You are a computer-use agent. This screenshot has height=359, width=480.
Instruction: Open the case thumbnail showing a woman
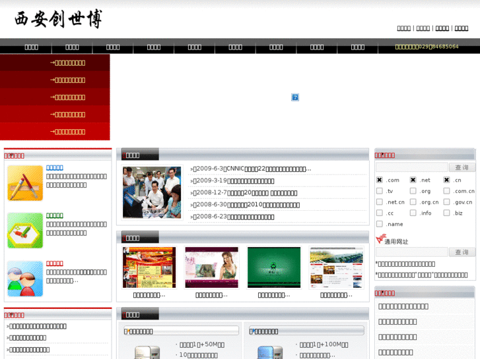coord(211,267)
